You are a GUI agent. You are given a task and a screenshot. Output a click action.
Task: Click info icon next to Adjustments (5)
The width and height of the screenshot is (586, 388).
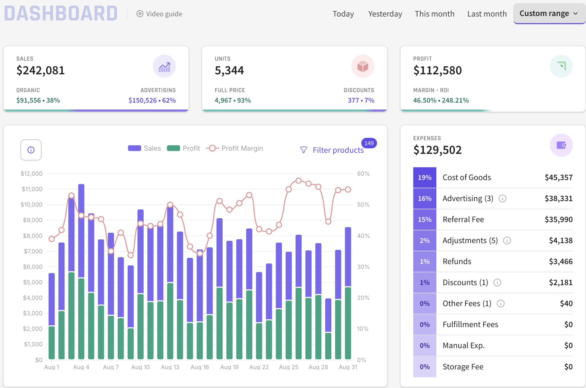[507, 241]
